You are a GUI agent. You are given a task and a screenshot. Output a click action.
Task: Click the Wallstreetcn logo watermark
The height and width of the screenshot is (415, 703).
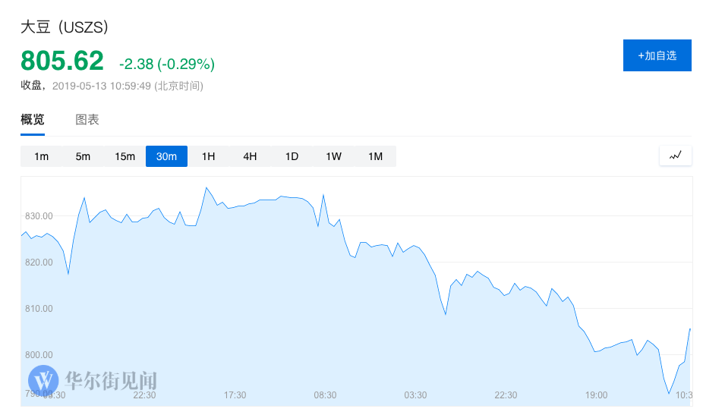(93, 379)
